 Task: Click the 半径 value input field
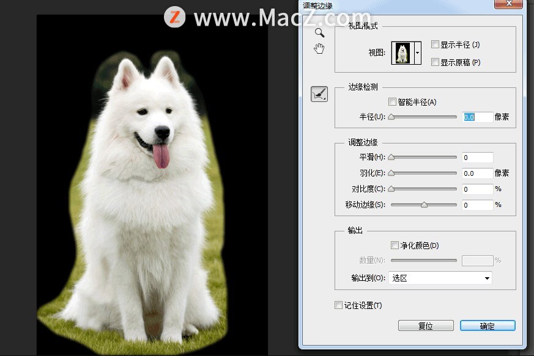(x=478, y=117)
